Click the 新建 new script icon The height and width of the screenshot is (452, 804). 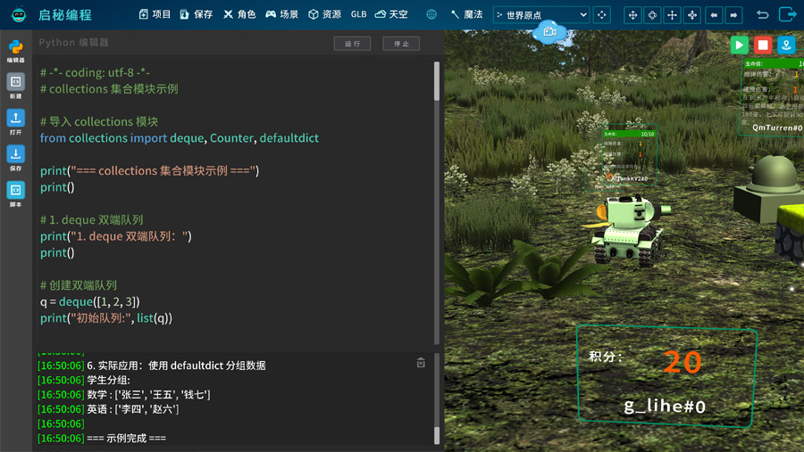(15, 86)
